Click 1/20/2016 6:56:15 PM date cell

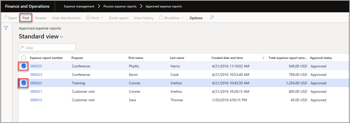tap(229, 100)
